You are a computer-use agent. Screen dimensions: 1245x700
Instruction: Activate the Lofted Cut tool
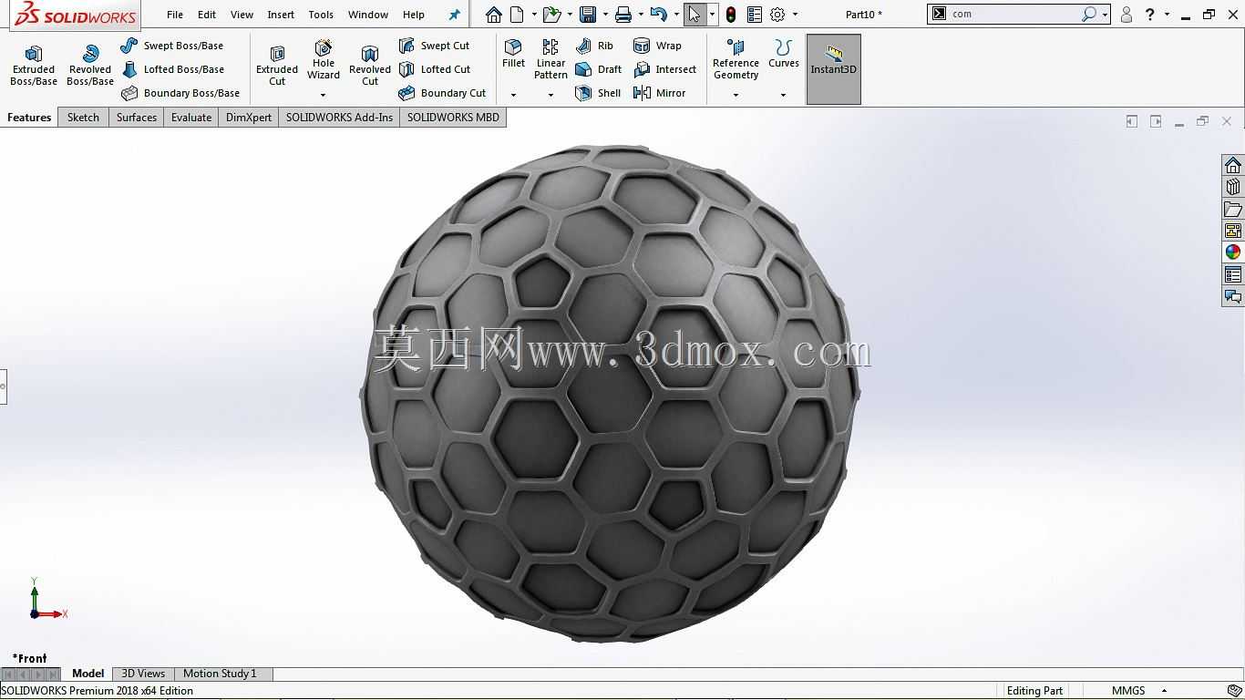pyautogui.click(x=435, y=69)
